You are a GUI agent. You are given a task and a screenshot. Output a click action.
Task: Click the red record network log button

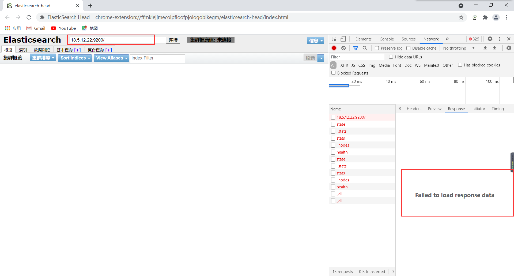[334, 48]
